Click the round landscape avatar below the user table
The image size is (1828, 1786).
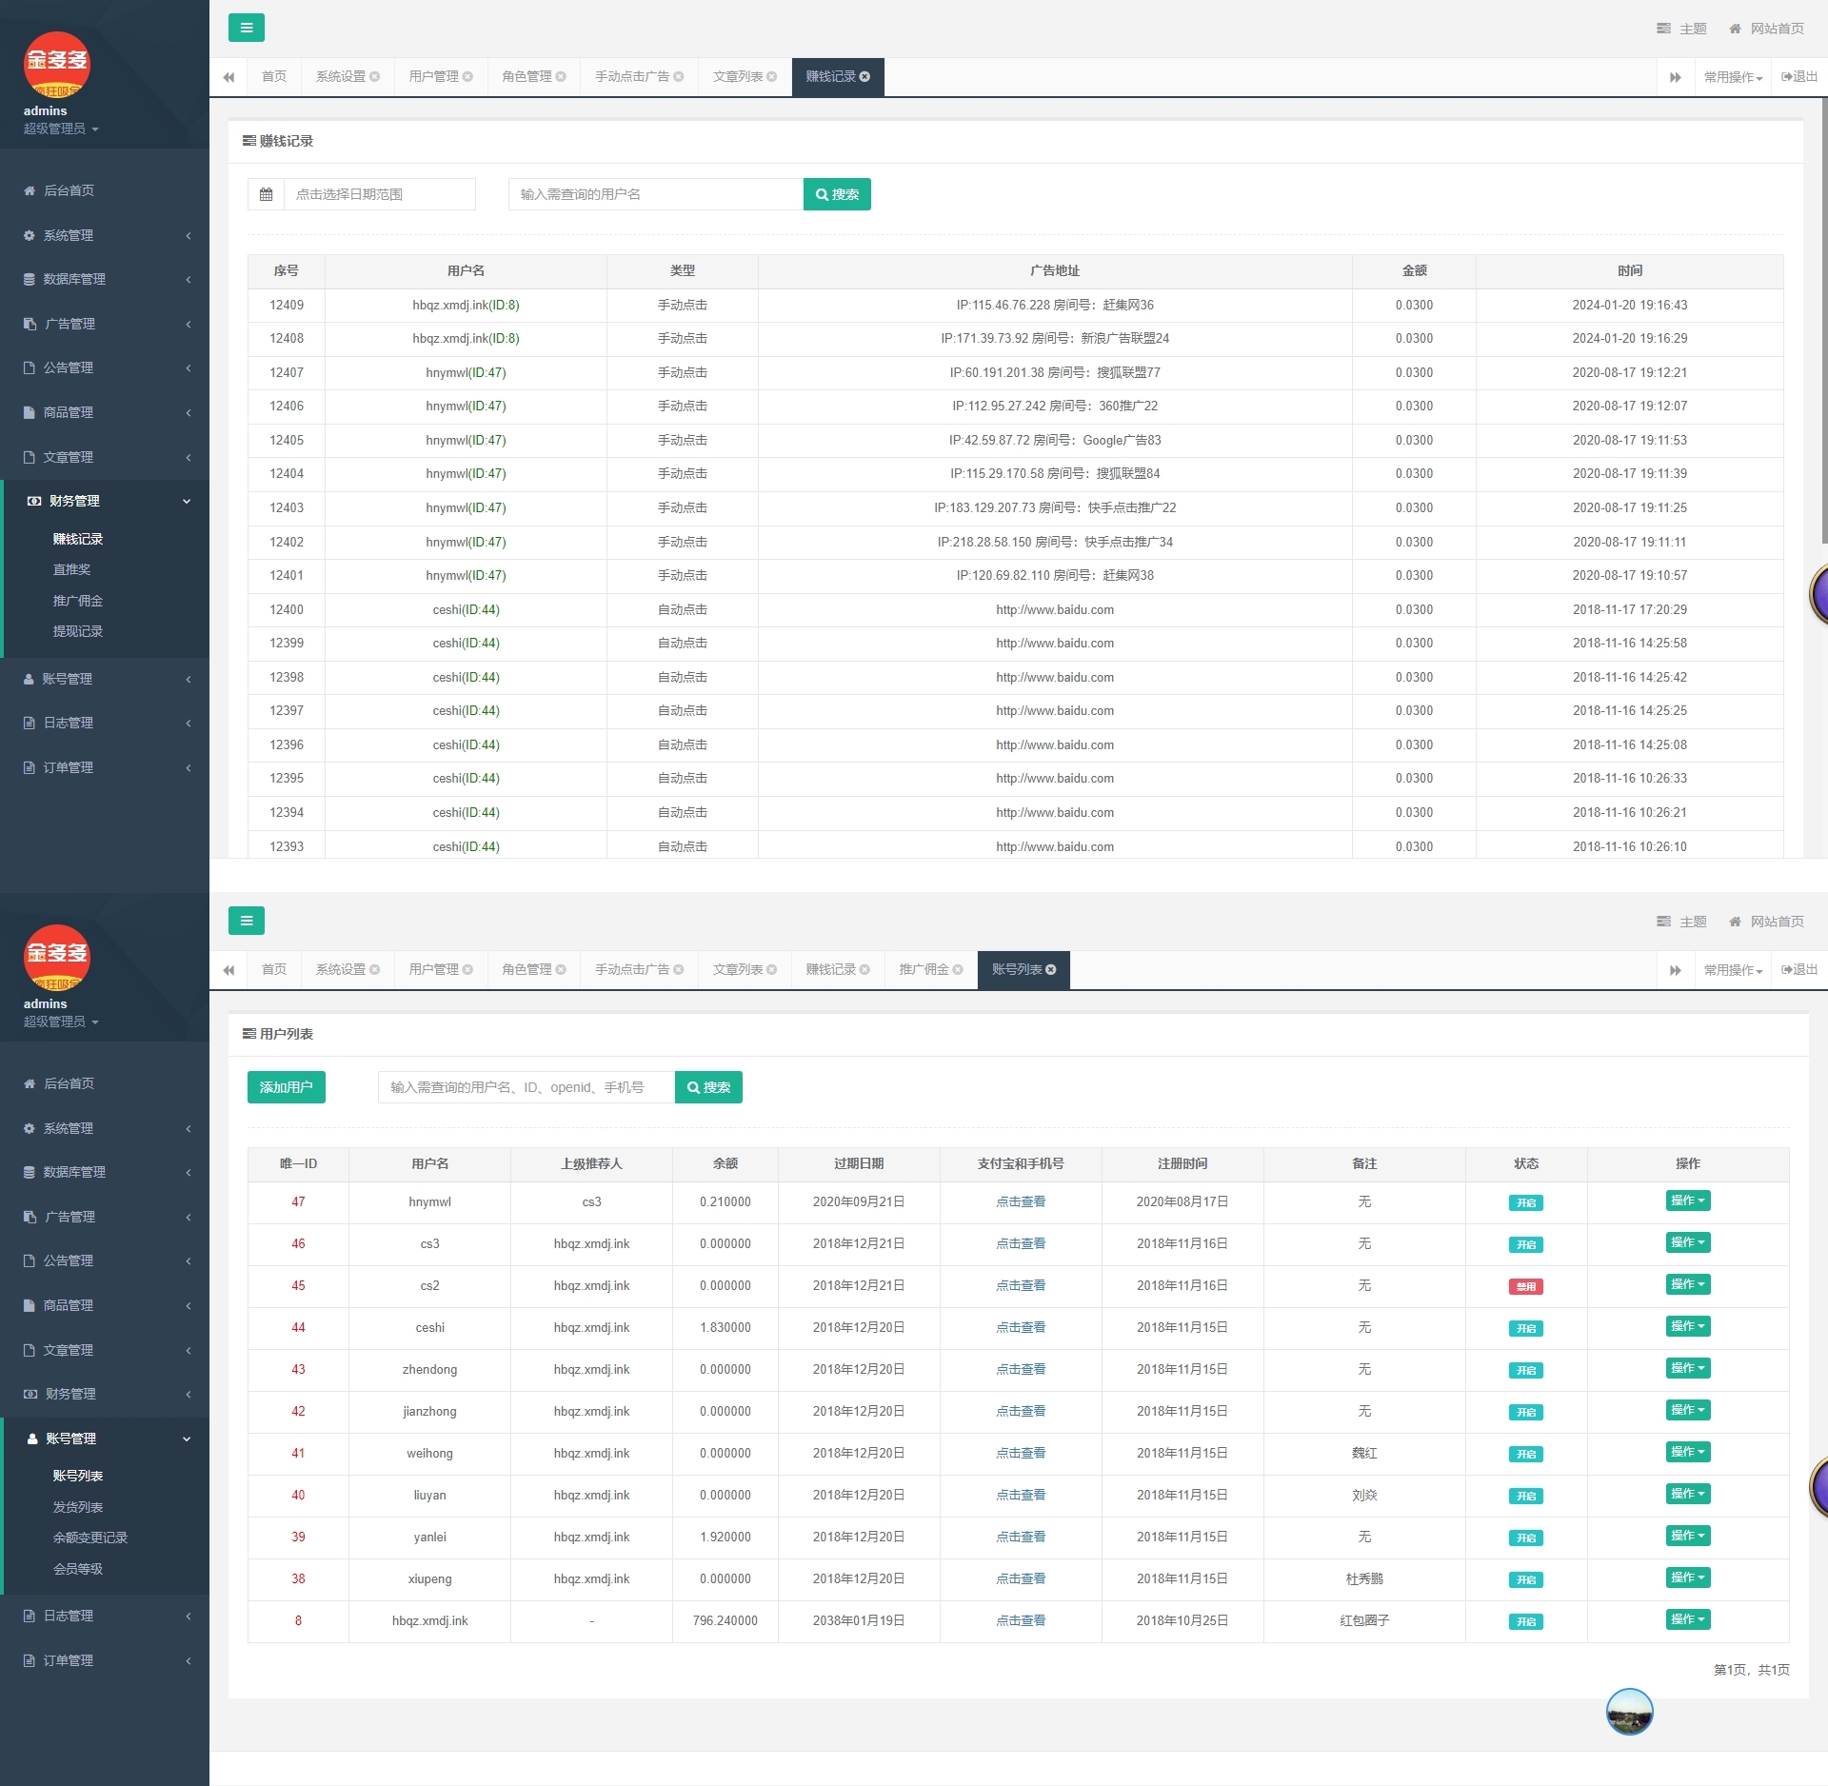point(1629,1712)
